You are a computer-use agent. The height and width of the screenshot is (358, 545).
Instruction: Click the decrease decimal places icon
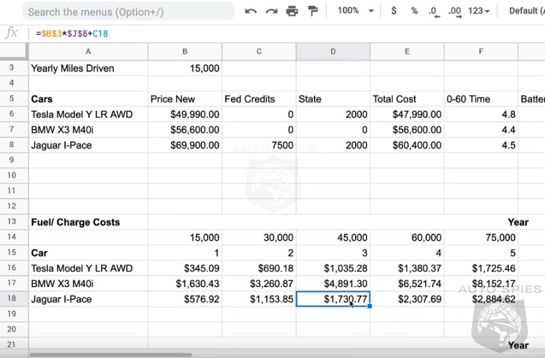433,11
